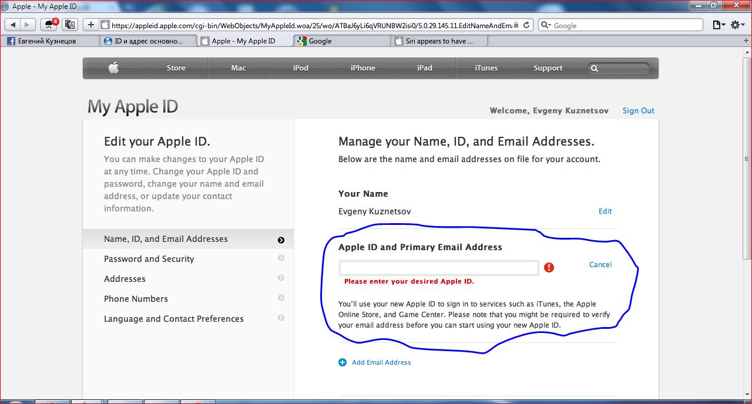
Task: Open Password and Security section
Action: 188,259
